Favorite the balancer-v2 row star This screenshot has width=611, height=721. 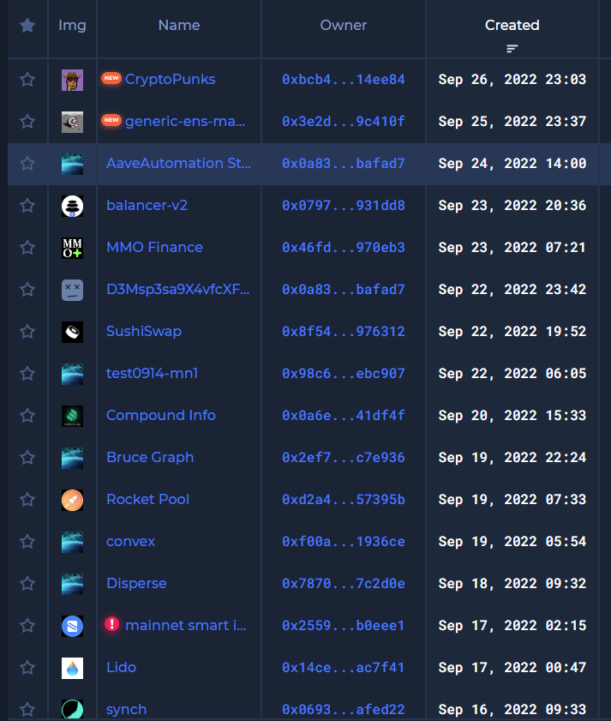(x=27, y=206)
